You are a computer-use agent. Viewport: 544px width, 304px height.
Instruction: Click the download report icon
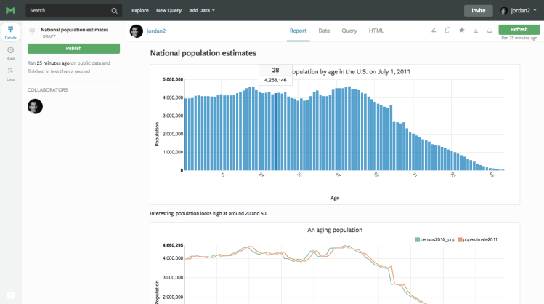pos(476,31)
